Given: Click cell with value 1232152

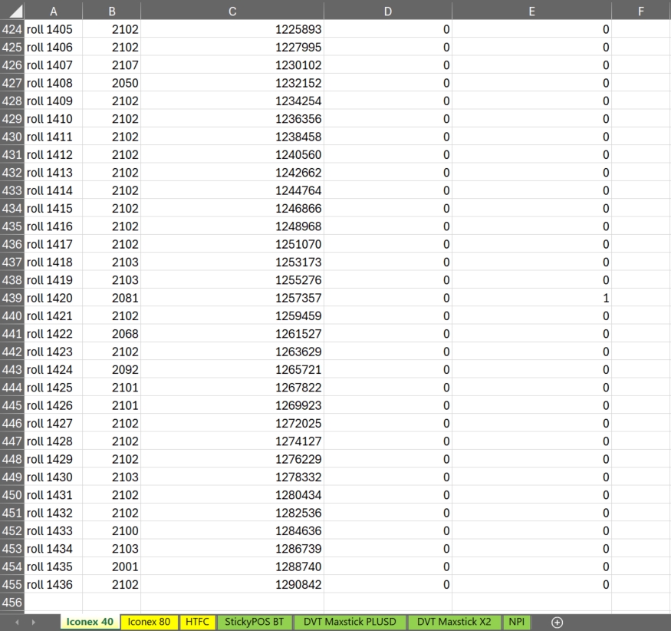Looking at the screenshot, I should (x=232, y=83).
